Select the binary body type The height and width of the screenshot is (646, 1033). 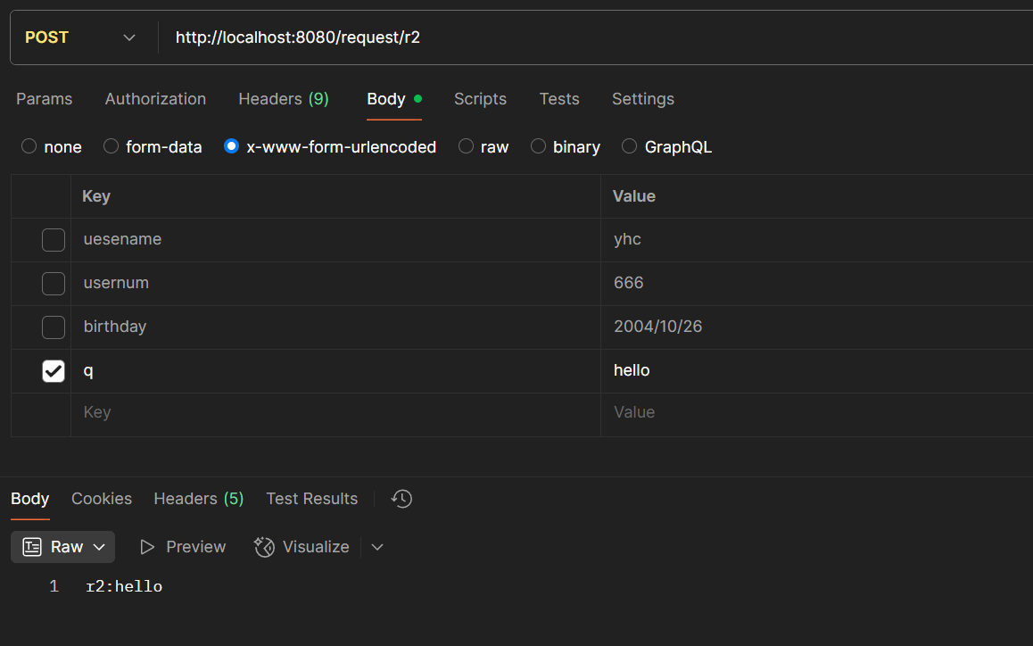(538, 145)
